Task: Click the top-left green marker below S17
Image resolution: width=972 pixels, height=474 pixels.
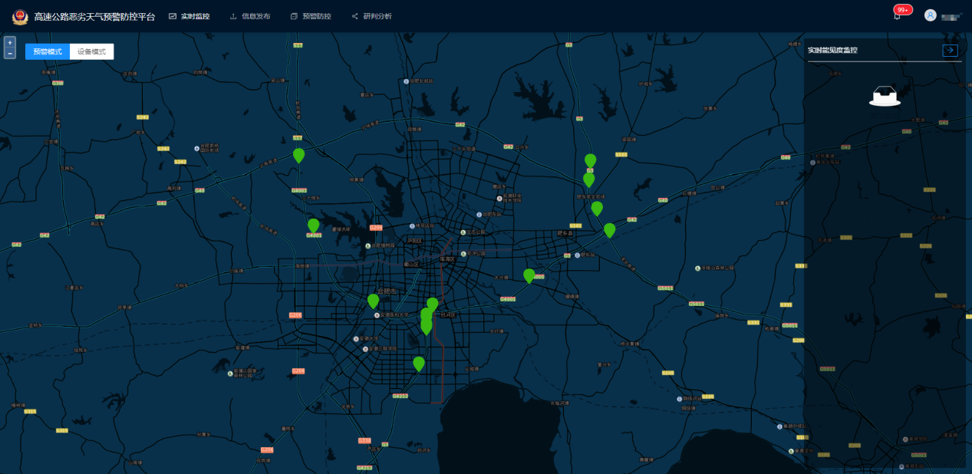Action: click(298, 155)
